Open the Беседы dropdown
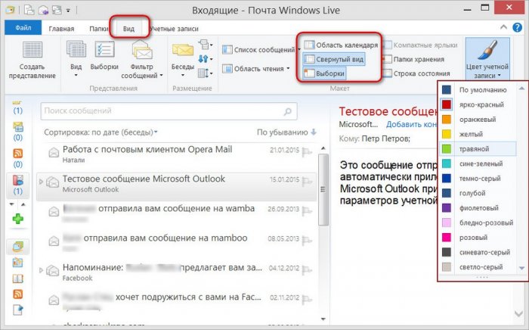Image resolution: width=529 pixels, height=330 pixels. (x=183, y=60)
